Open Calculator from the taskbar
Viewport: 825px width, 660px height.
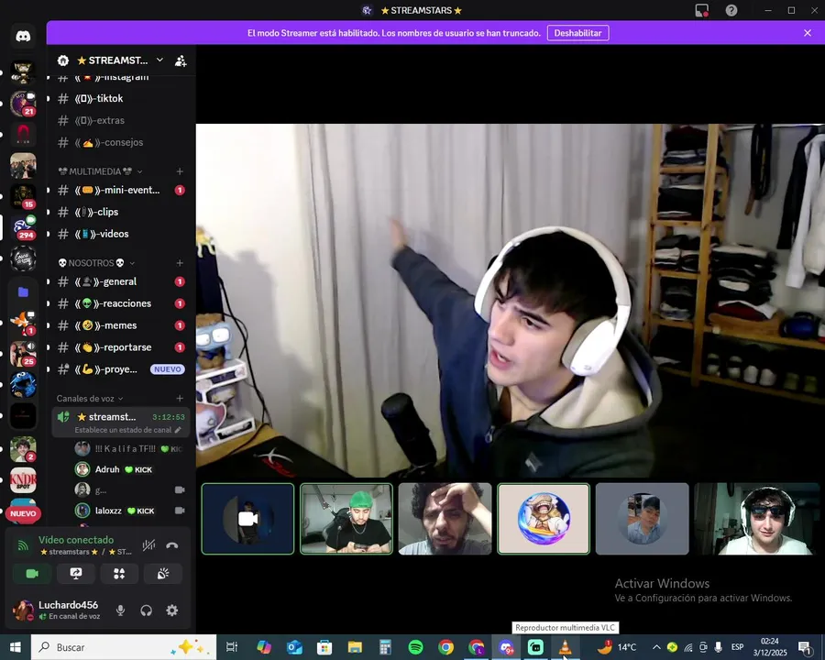coord(385,647)
